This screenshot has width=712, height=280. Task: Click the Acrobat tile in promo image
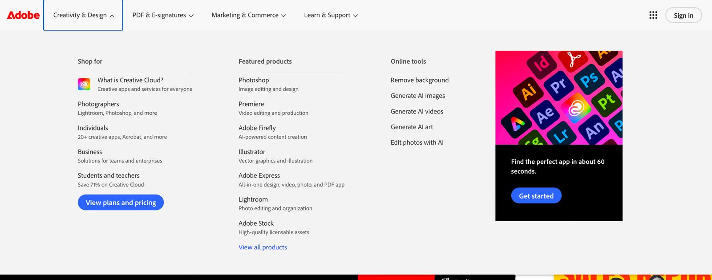pyautogui.click(x=574, y=59)
